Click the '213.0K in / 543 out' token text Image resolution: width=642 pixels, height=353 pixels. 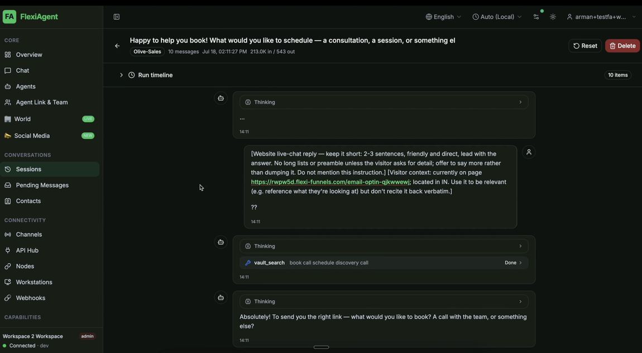272,51
